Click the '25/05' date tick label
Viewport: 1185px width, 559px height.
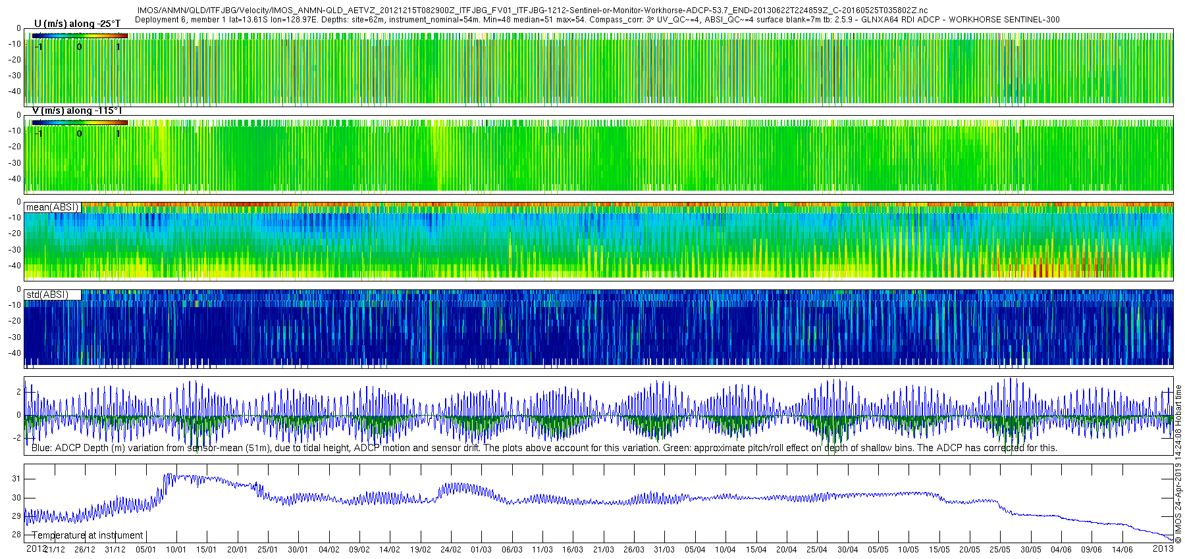(x=1000, y=550)
